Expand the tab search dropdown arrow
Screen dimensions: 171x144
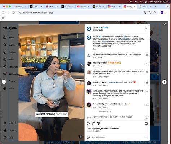click(x=167, y=6)
